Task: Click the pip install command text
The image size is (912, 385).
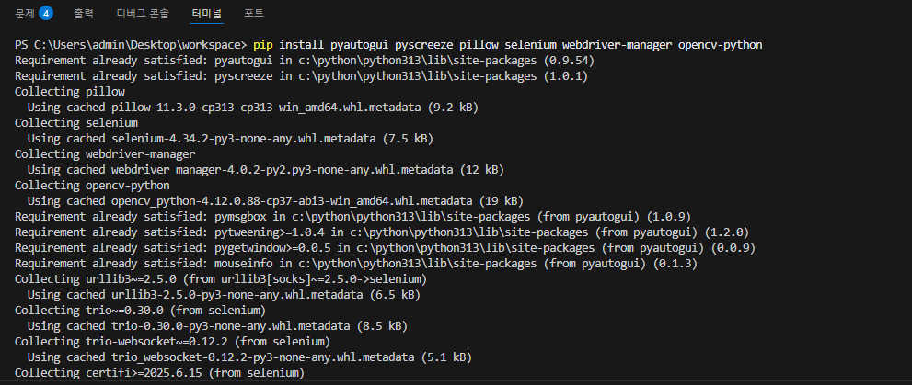Action: 508,45
